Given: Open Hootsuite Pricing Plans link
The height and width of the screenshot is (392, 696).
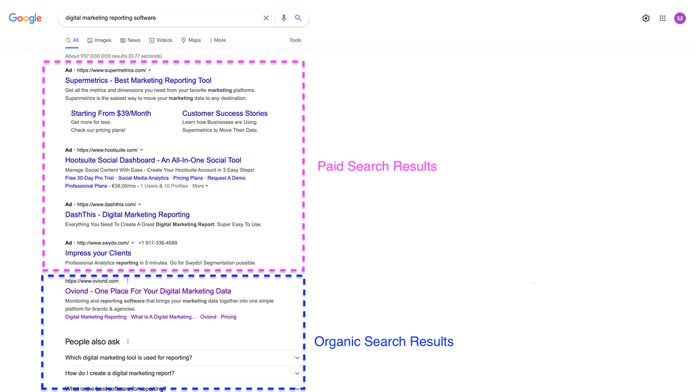Looking at the screenshot, I should [x=188, y=178].
